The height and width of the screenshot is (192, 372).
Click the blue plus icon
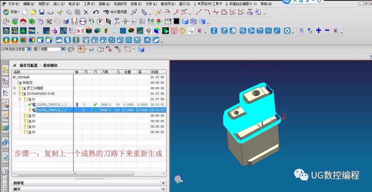pyautogui.click(x=319, y=30)
